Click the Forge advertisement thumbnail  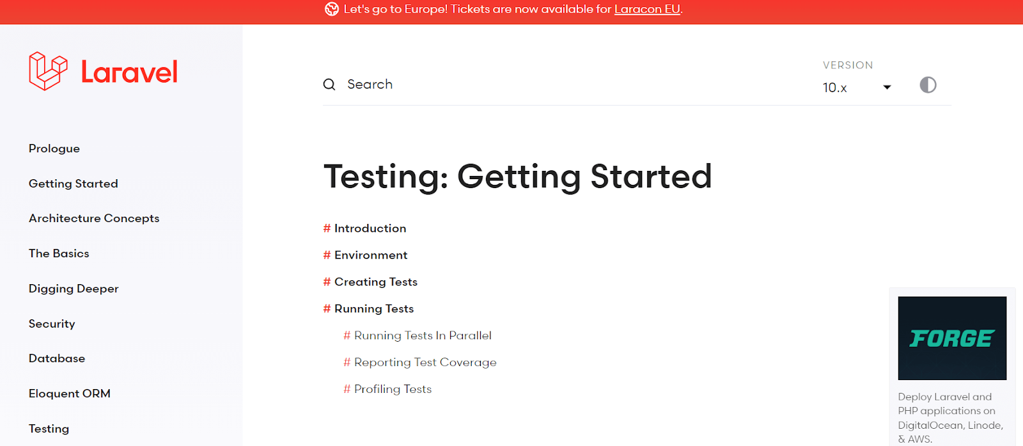pos(951,338)
